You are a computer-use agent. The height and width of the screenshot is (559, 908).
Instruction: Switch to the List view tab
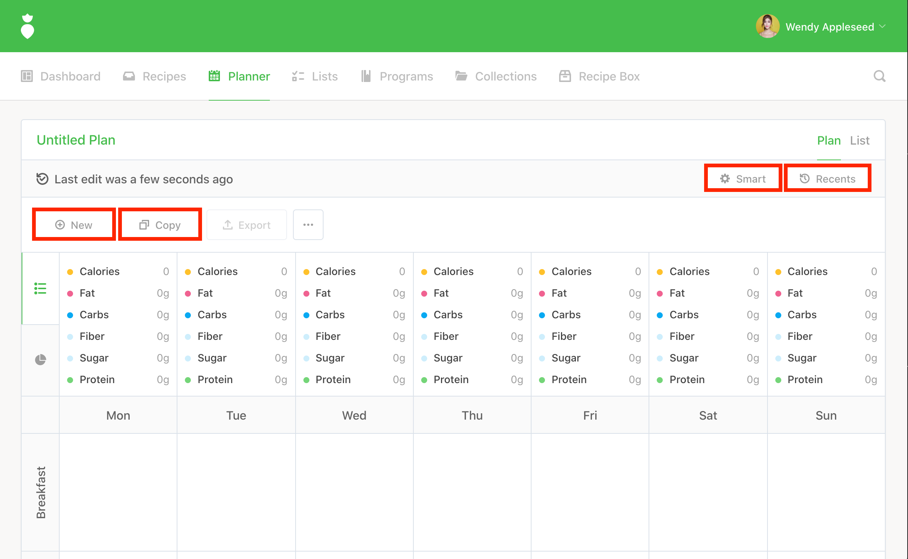pyautogui.click(x=860, y=140)
